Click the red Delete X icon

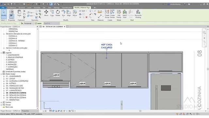tap(86, 17)
